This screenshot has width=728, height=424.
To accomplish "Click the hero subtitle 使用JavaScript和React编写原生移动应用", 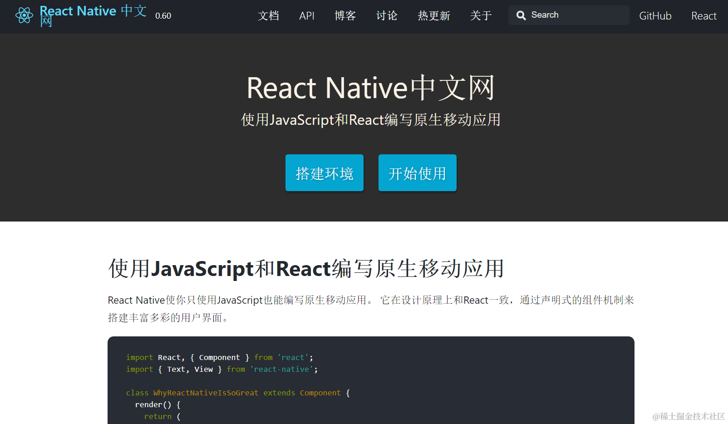I will [371, 120].
